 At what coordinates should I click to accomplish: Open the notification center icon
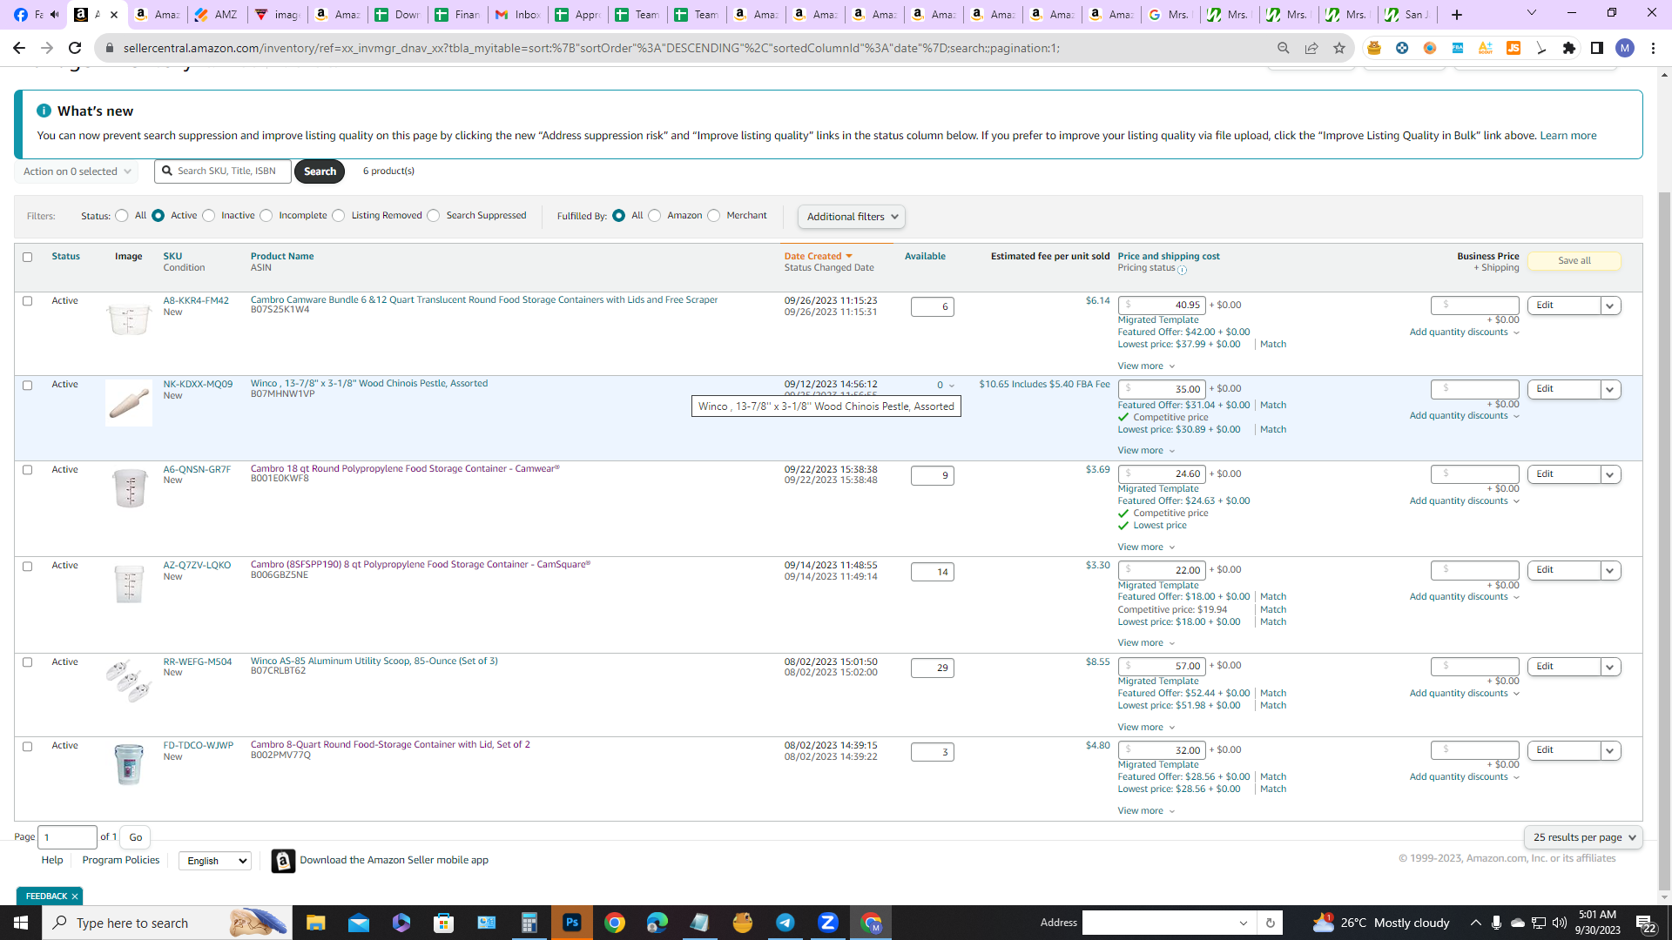pyautogui.click(x=1645, y=923)
